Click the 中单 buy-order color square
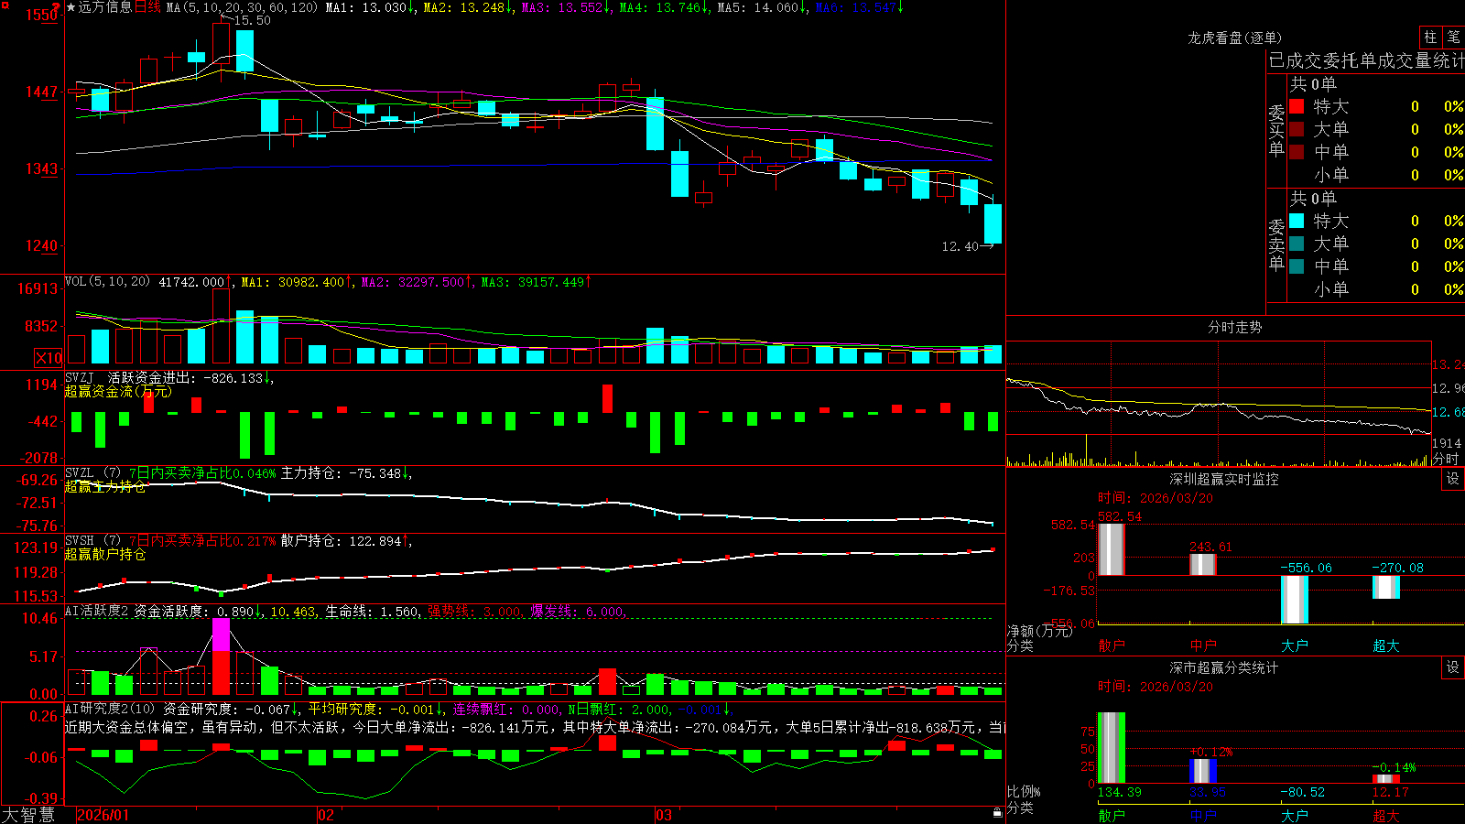 [1297, 151]
